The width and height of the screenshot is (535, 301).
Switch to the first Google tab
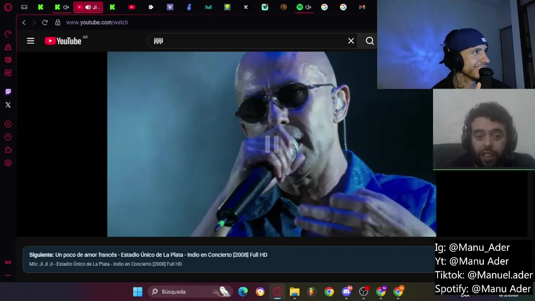pyautogui.click(x=324, y=7)
